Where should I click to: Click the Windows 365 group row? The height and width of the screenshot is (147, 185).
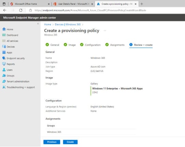pos(91,132)
